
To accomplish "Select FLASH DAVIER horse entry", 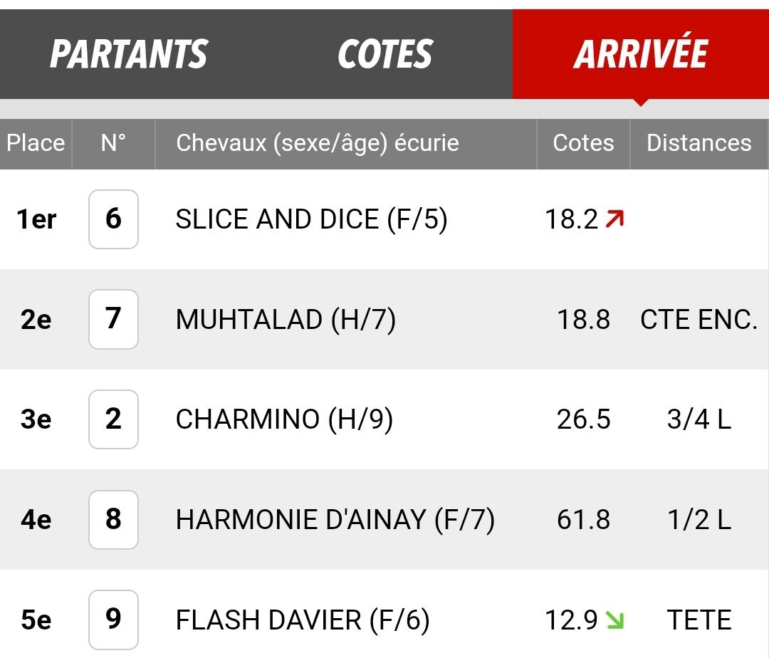I will pos(303,620).
